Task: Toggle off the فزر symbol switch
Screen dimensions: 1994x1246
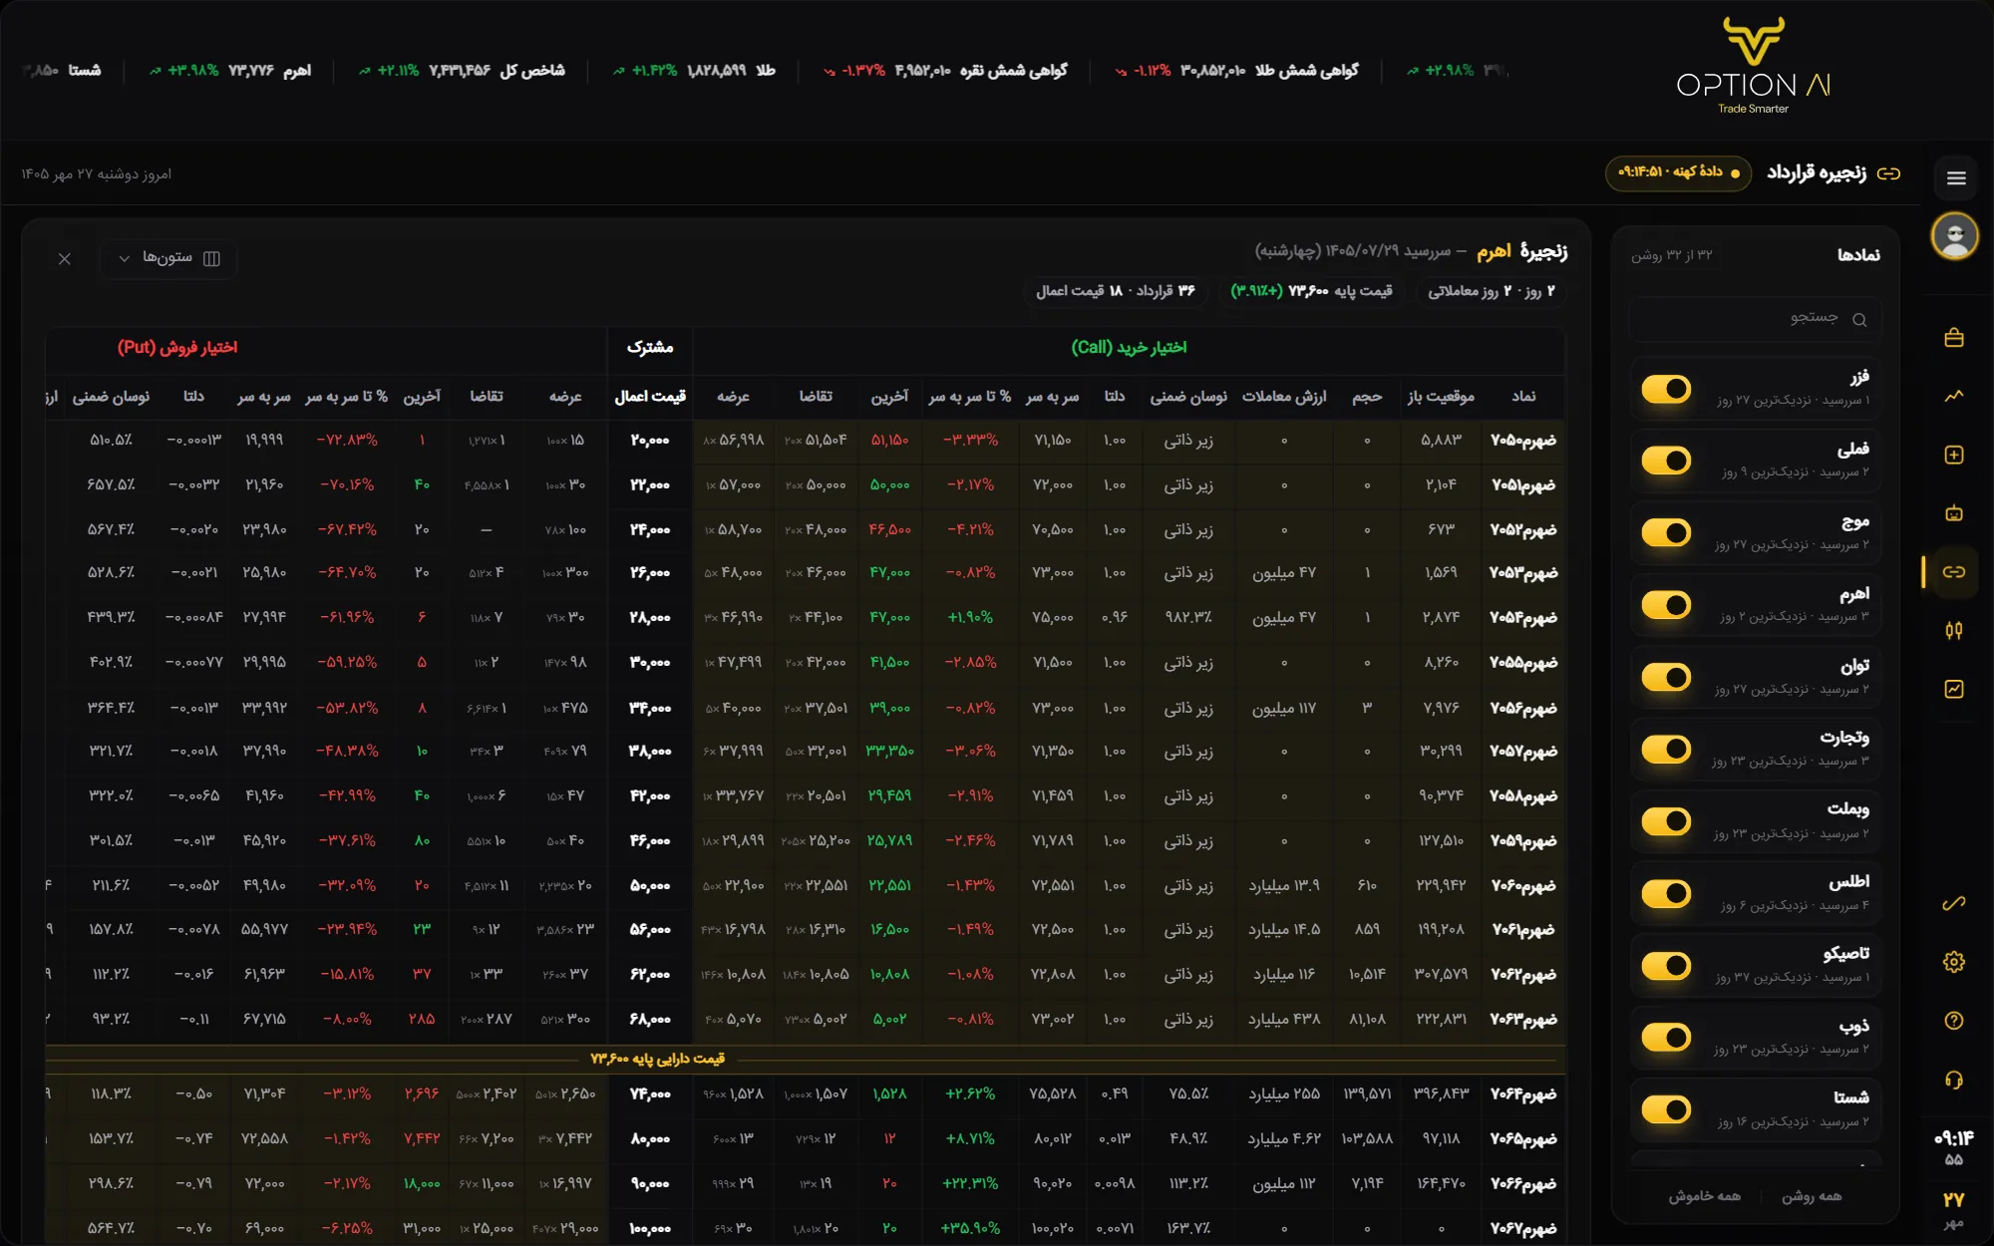Action: pos(1667,389)
